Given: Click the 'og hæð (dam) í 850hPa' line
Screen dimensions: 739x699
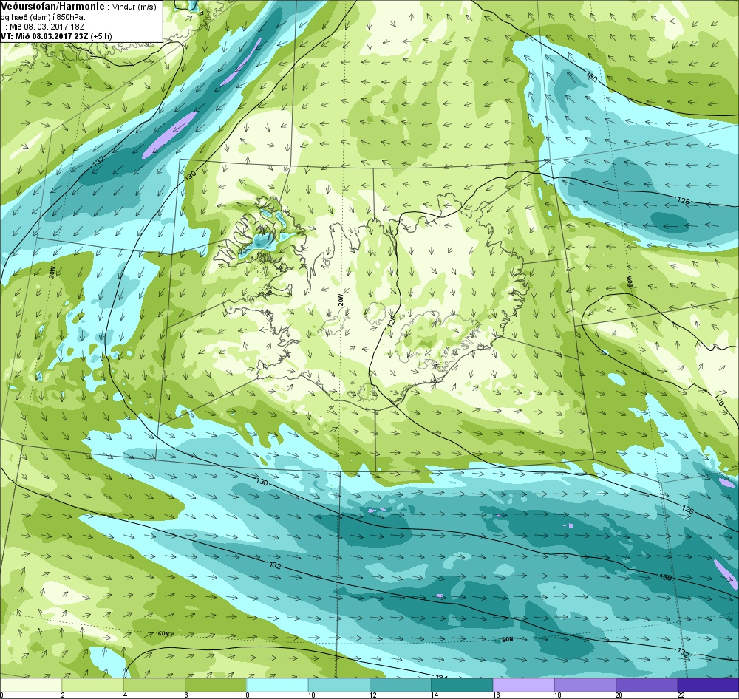Looking at the screenshot, I should pyautogui.click(x=43, y=17).
